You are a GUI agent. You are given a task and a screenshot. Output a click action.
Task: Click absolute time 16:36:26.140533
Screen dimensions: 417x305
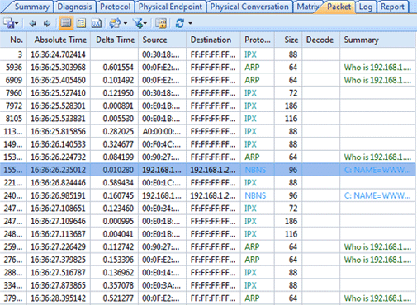tap(58, 144)
